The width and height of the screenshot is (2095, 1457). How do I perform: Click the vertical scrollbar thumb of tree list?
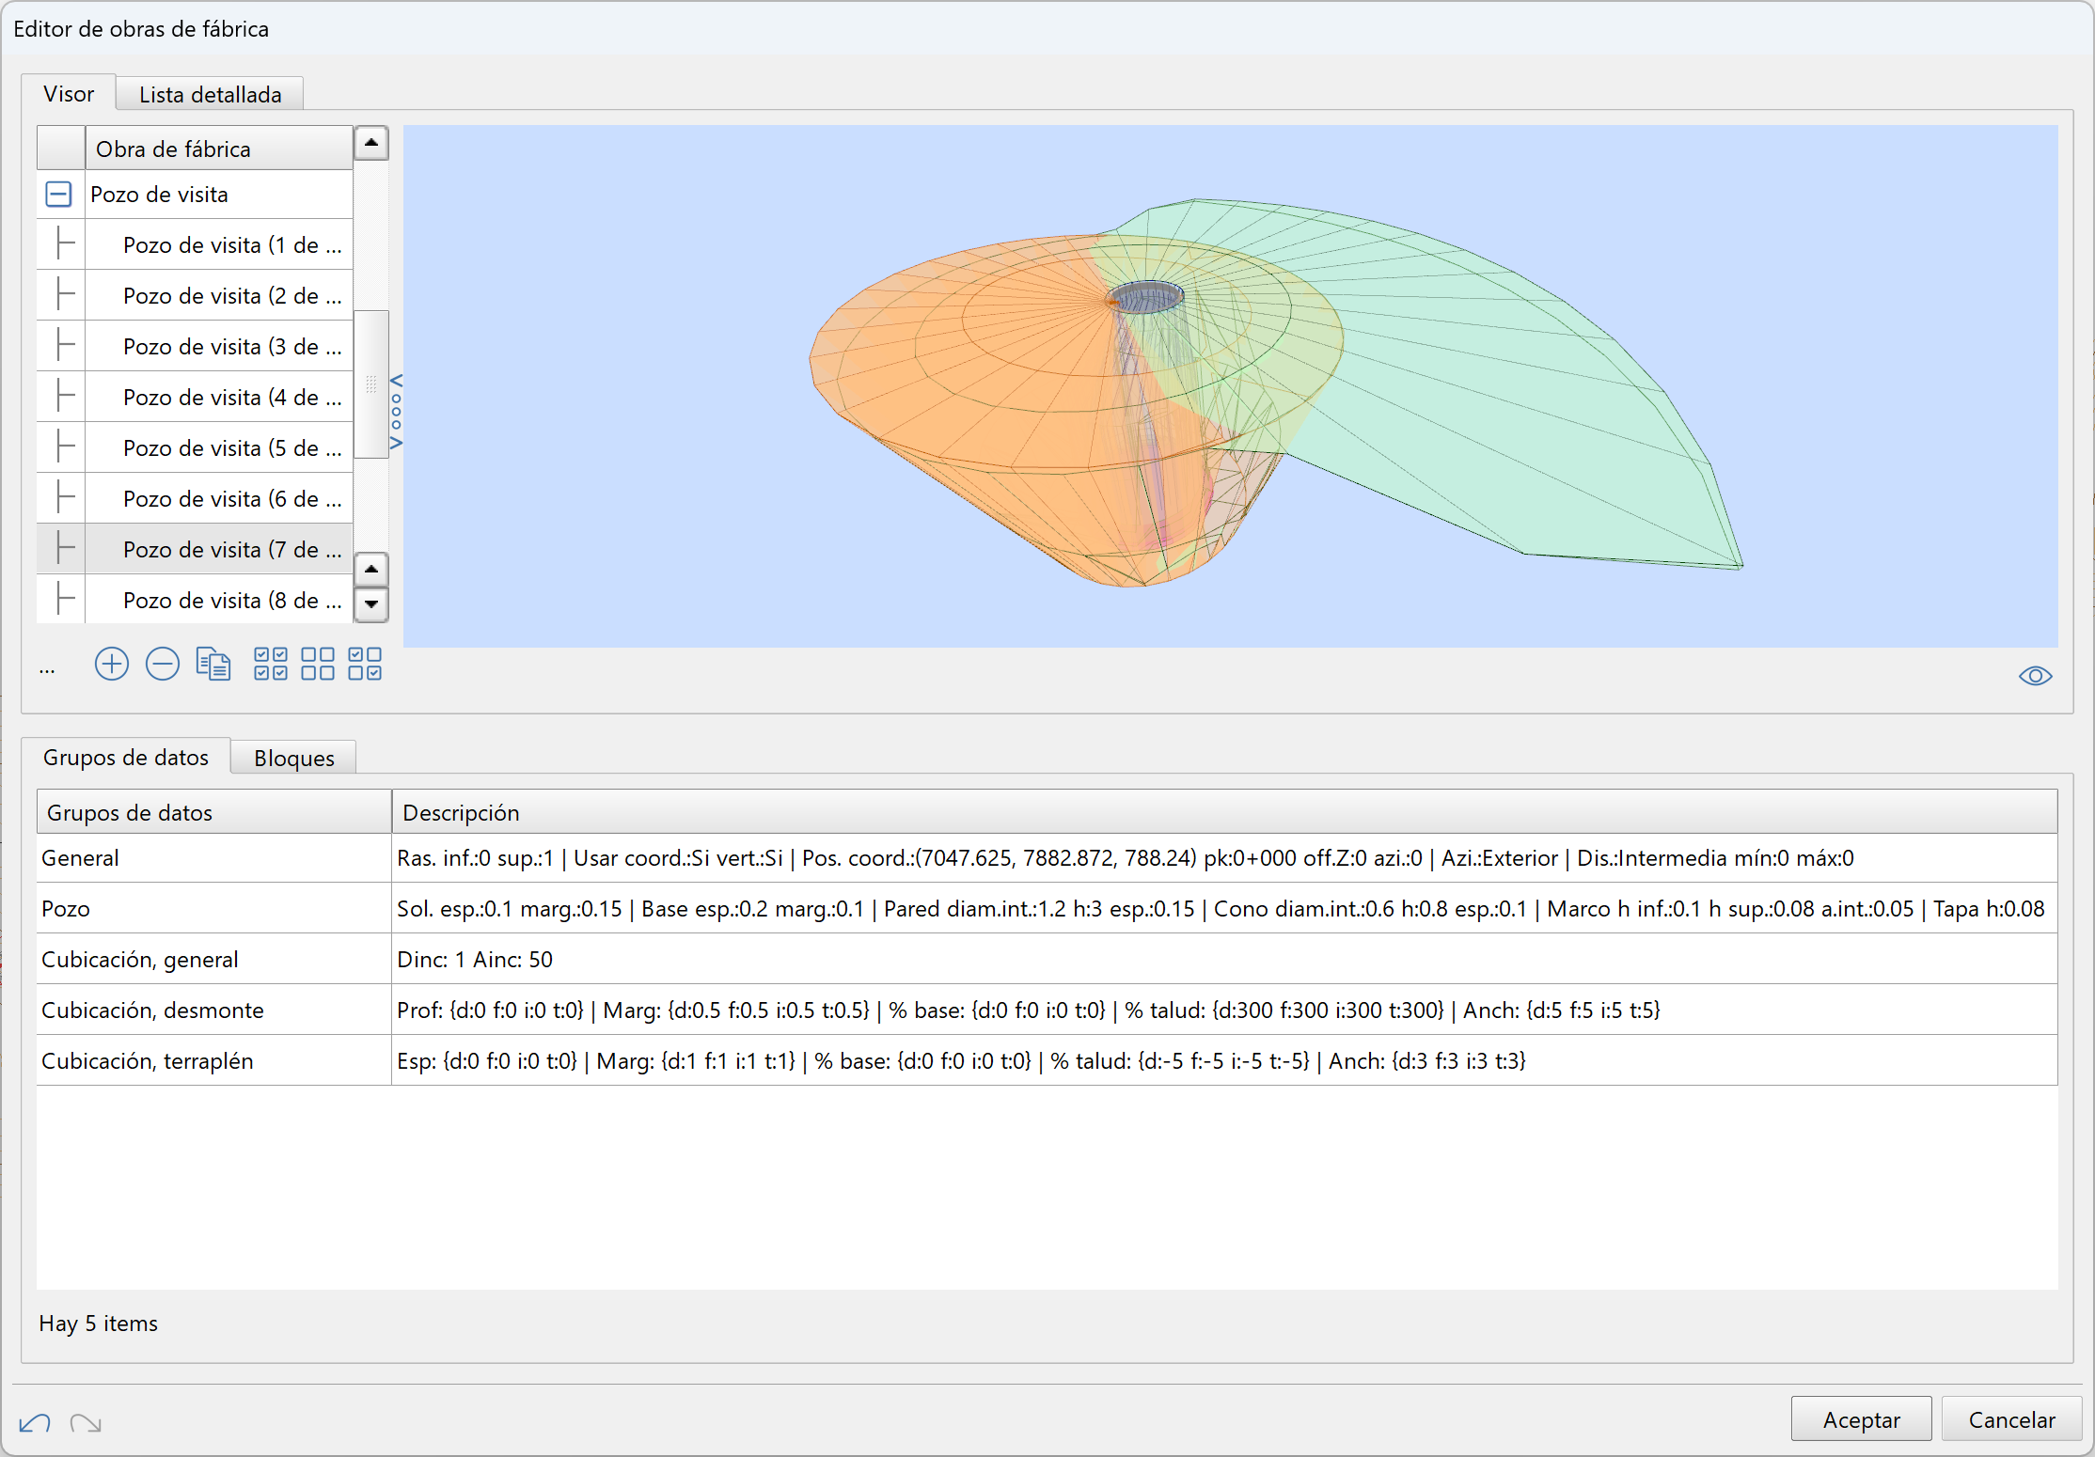(371, 384)
